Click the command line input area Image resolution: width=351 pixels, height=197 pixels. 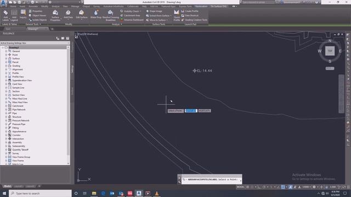(212, 179)
